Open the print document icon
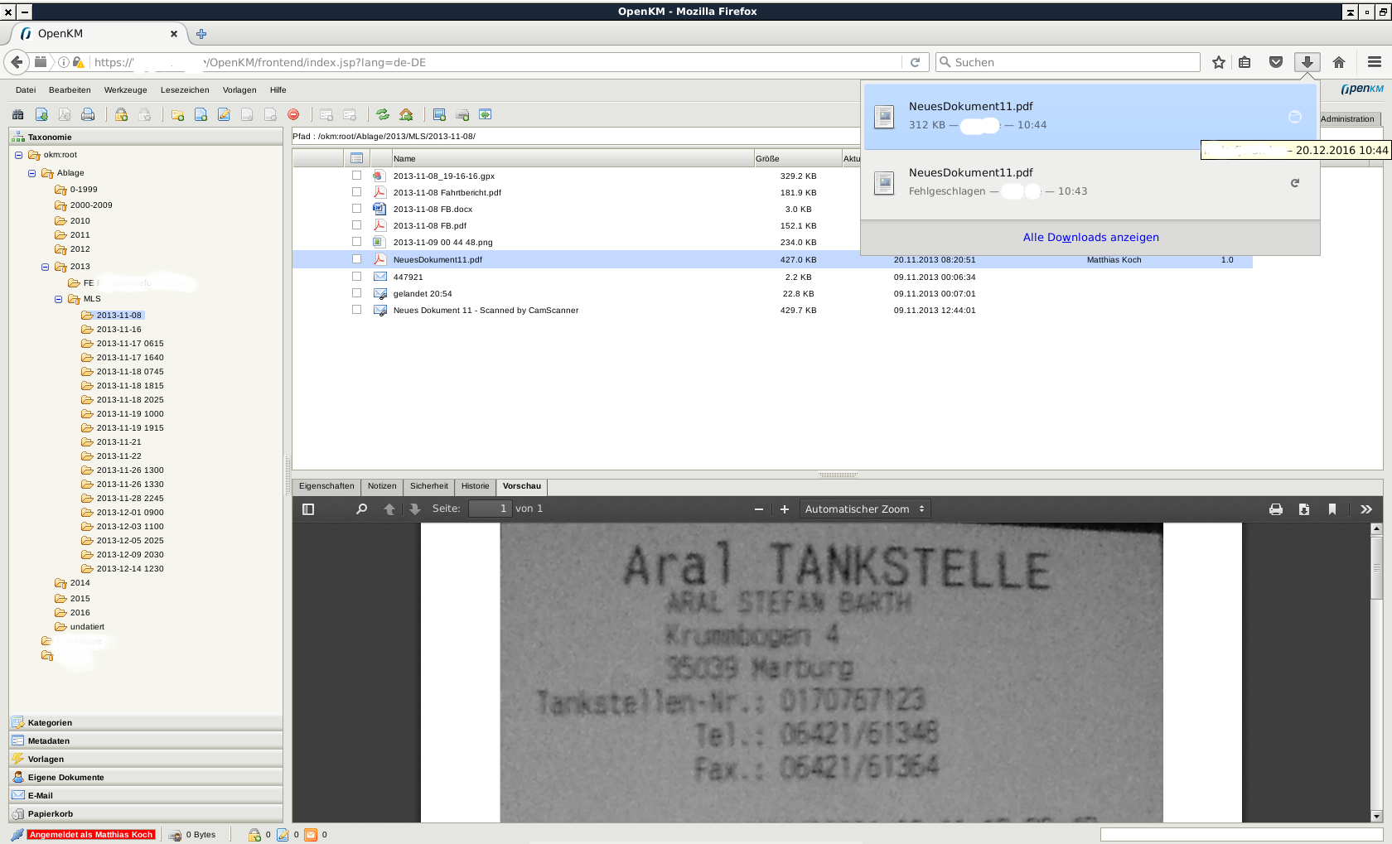Viewport: 1392px width, 844px height. pos(86,113)
